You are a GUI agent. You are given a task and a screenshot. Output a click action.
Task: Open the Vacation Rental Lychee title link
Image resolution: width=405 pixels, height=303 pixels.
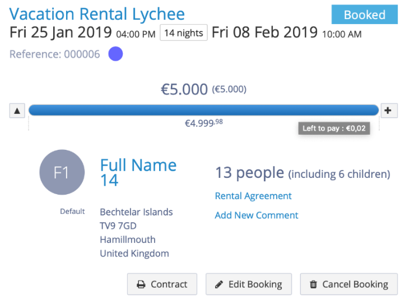(97, 13)
